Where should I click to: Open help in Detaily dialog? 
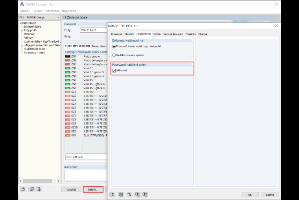point(112,194)
